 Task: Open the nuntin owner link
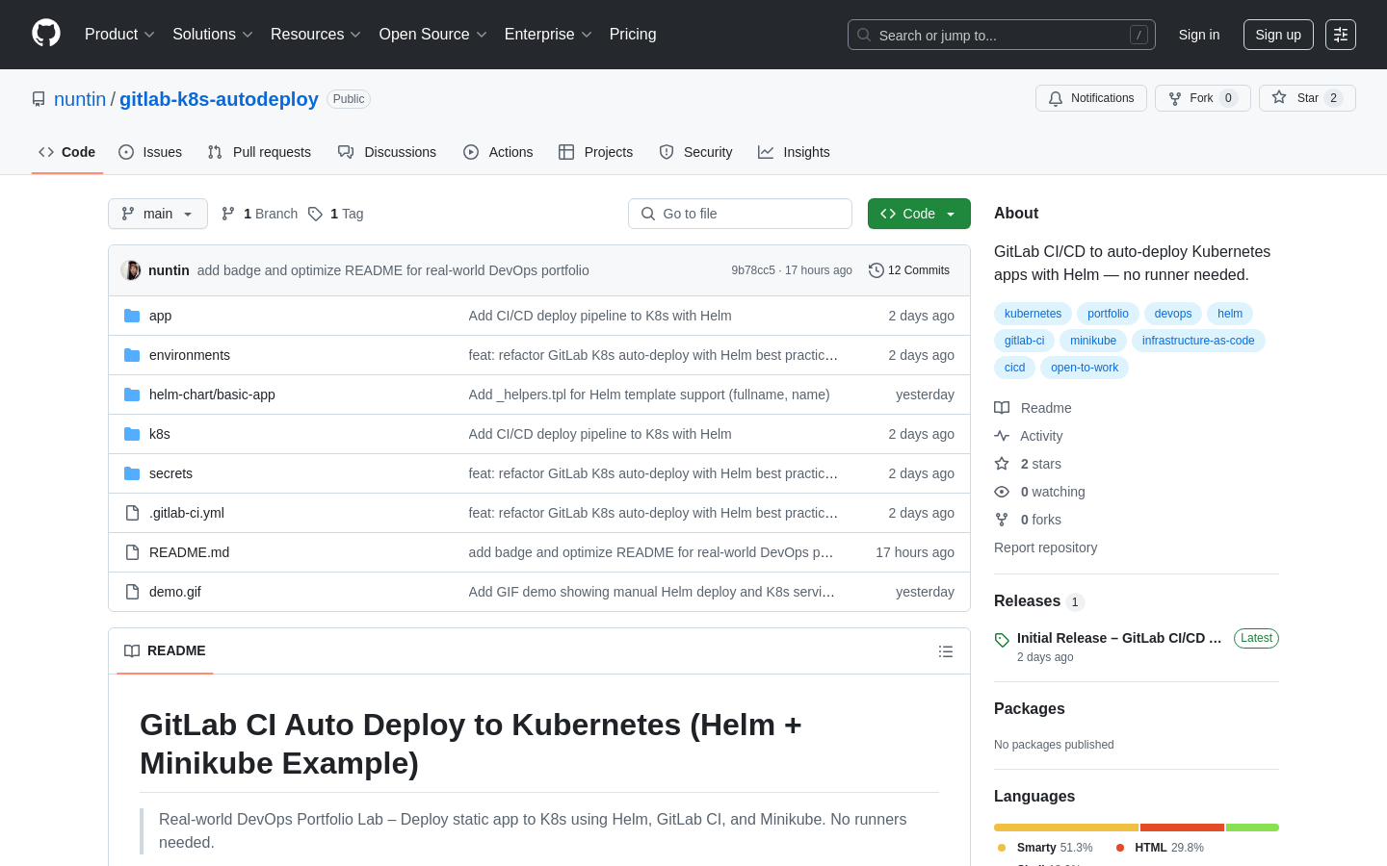pos(80,99)
